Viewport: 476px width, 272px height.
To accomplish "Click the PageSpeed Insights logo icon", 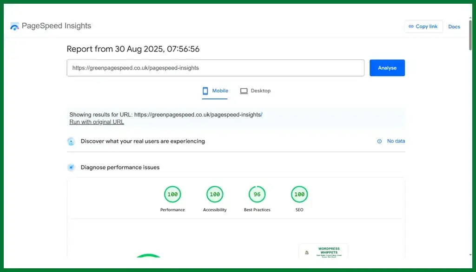I will 15,26.
